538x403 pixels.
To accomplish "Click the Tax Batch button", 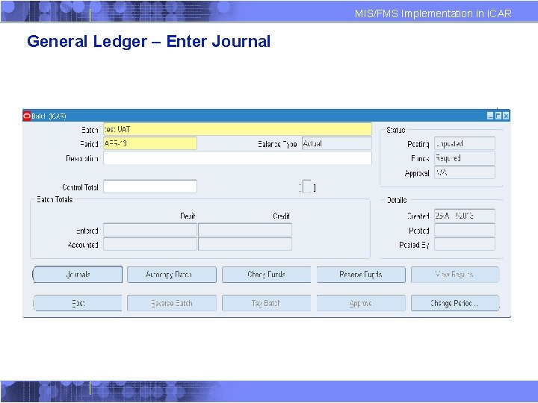I will (266, 303).
